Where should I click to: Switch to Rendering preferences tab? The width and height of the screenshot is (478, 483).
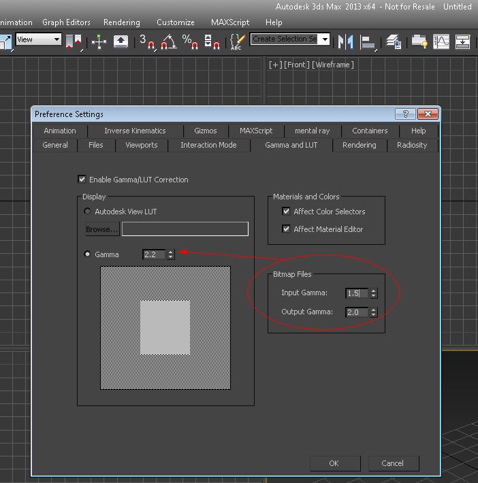pos(360,145)
